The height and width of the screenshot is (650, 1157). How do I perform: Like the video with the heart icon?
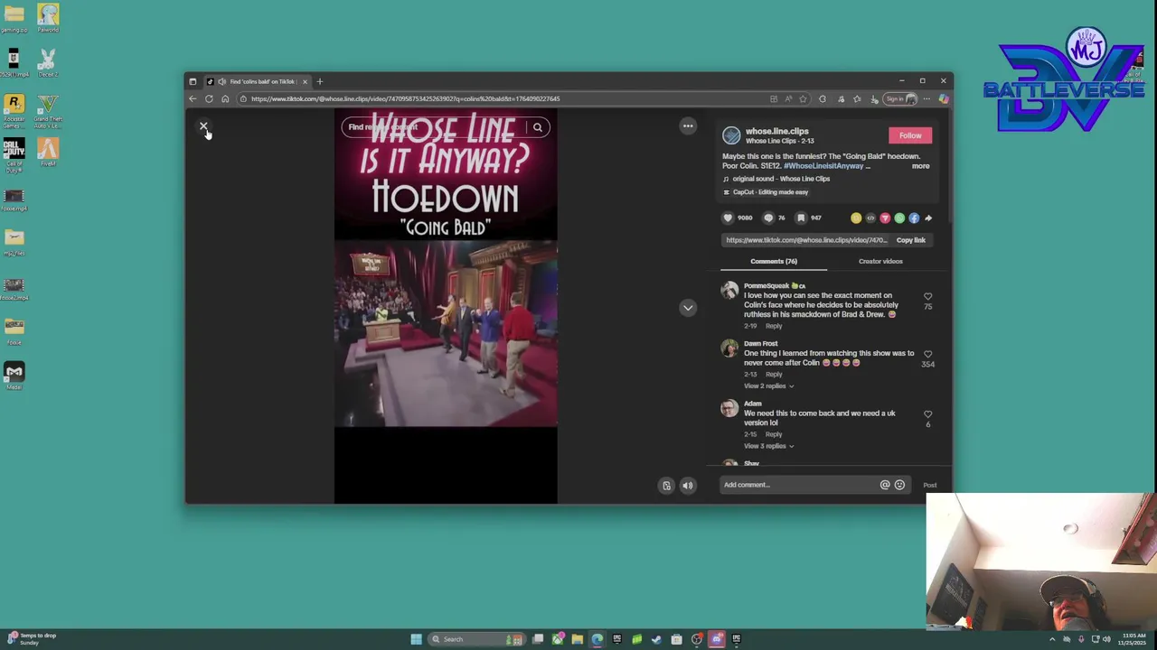(x=728, y=218)
